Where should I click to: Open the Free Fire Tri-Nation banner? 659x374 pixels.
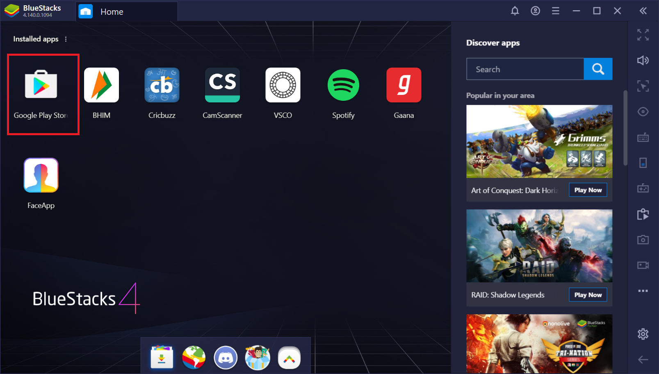coord(539,344)
